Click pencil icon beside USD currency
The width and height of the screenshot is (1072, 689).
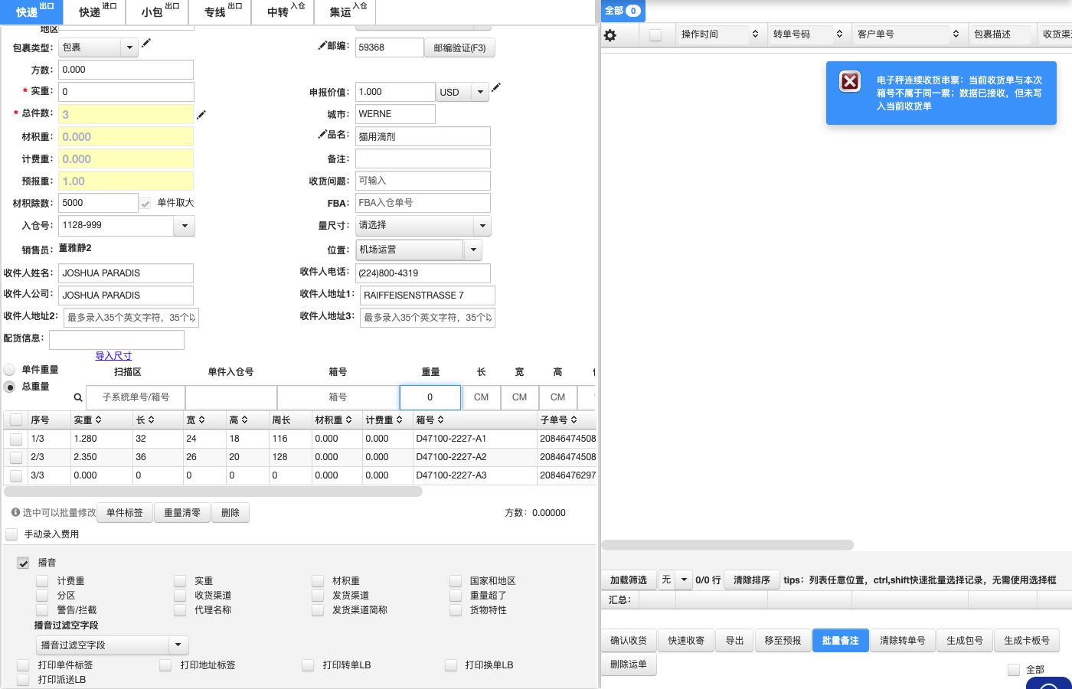(x=496, y=87)
